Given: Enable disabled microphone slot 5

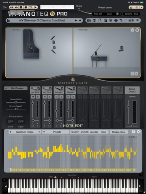Looking at the screenshot, I should [x=82, y=90].
